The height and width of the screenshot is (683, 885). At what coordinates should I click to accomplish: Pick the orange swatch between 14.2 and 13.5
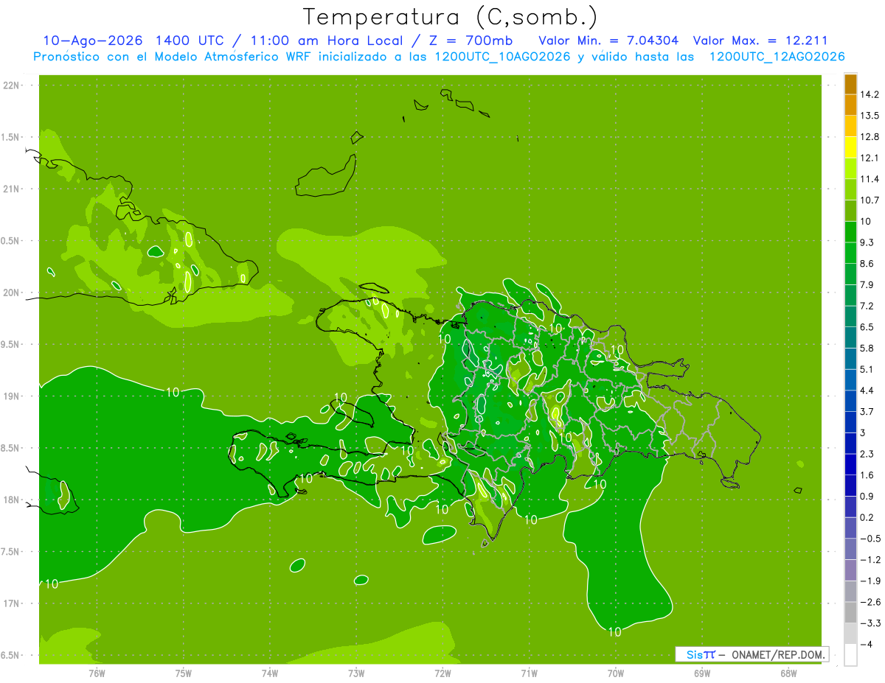[850, 105]
